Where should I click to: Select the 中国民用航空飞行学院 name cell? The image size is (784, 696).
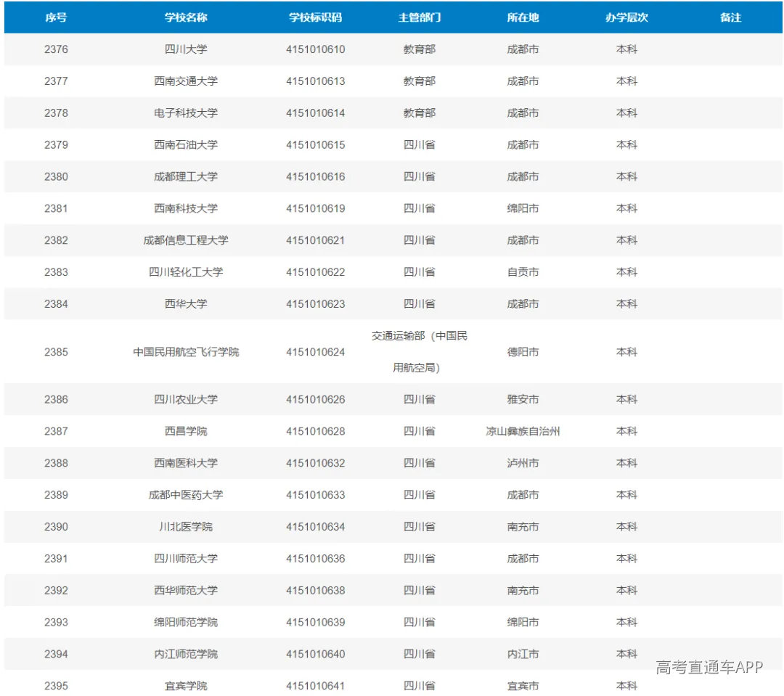pyautogui.click(x=186, y=352)
